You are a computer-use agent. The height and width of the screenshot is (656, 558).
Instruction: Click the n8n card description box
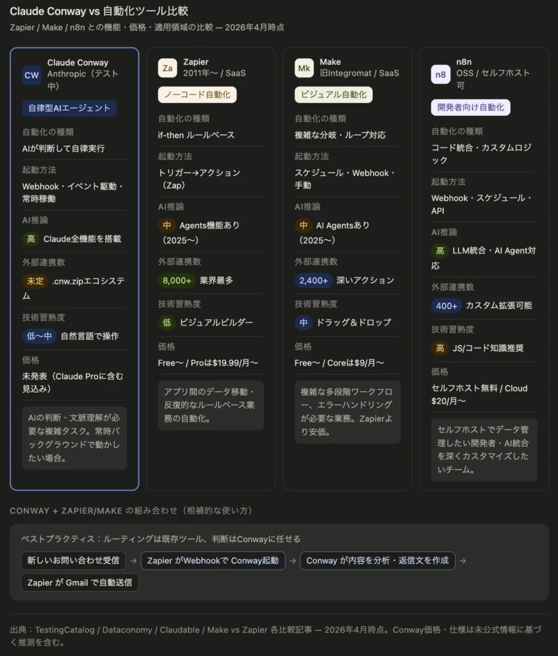pyautogui.click(x=484, y=449)
